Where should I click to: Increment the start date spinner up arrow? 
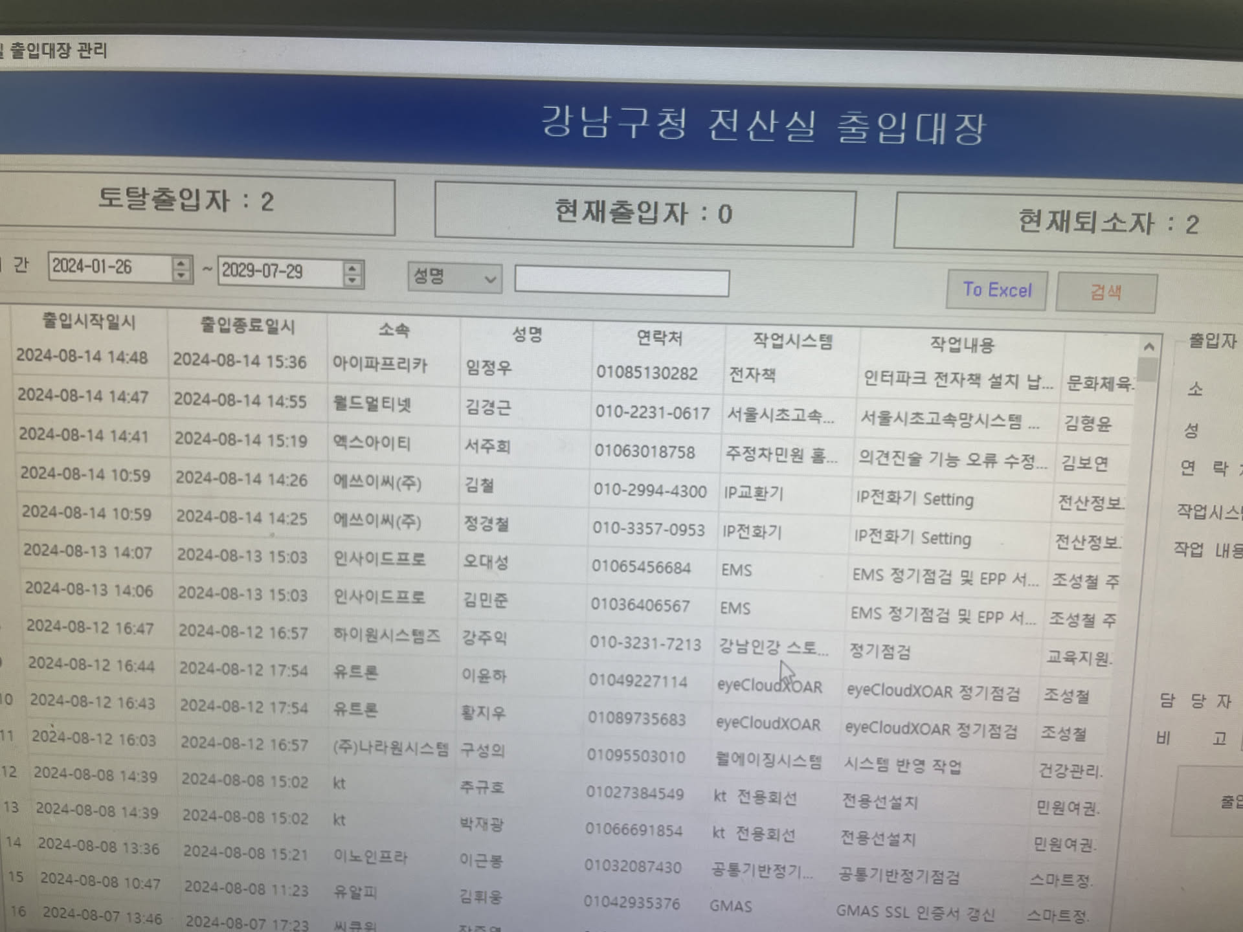[x=182, y=263]
